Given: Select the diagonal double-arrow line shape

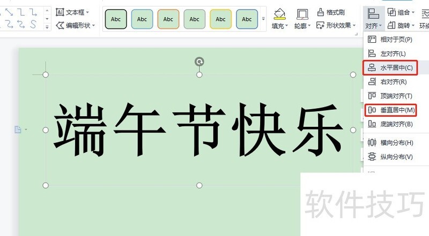Looking at the screenshot, I should 9,12.
